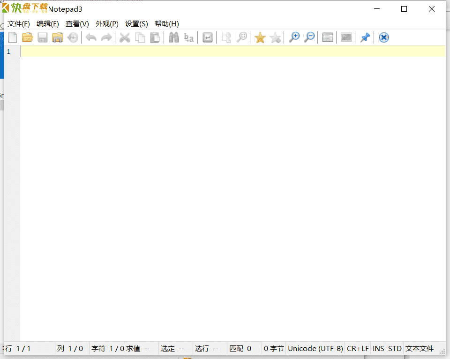The width and height of the screenshot is (450, 359).
Task: Open Find with the binoculars icon
Action: 173,37
